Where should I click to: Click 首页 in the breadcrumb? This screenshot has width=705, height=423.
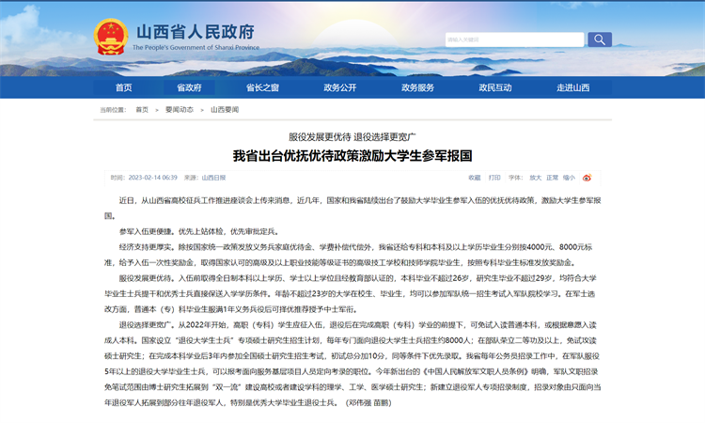[x=142, y=109]
